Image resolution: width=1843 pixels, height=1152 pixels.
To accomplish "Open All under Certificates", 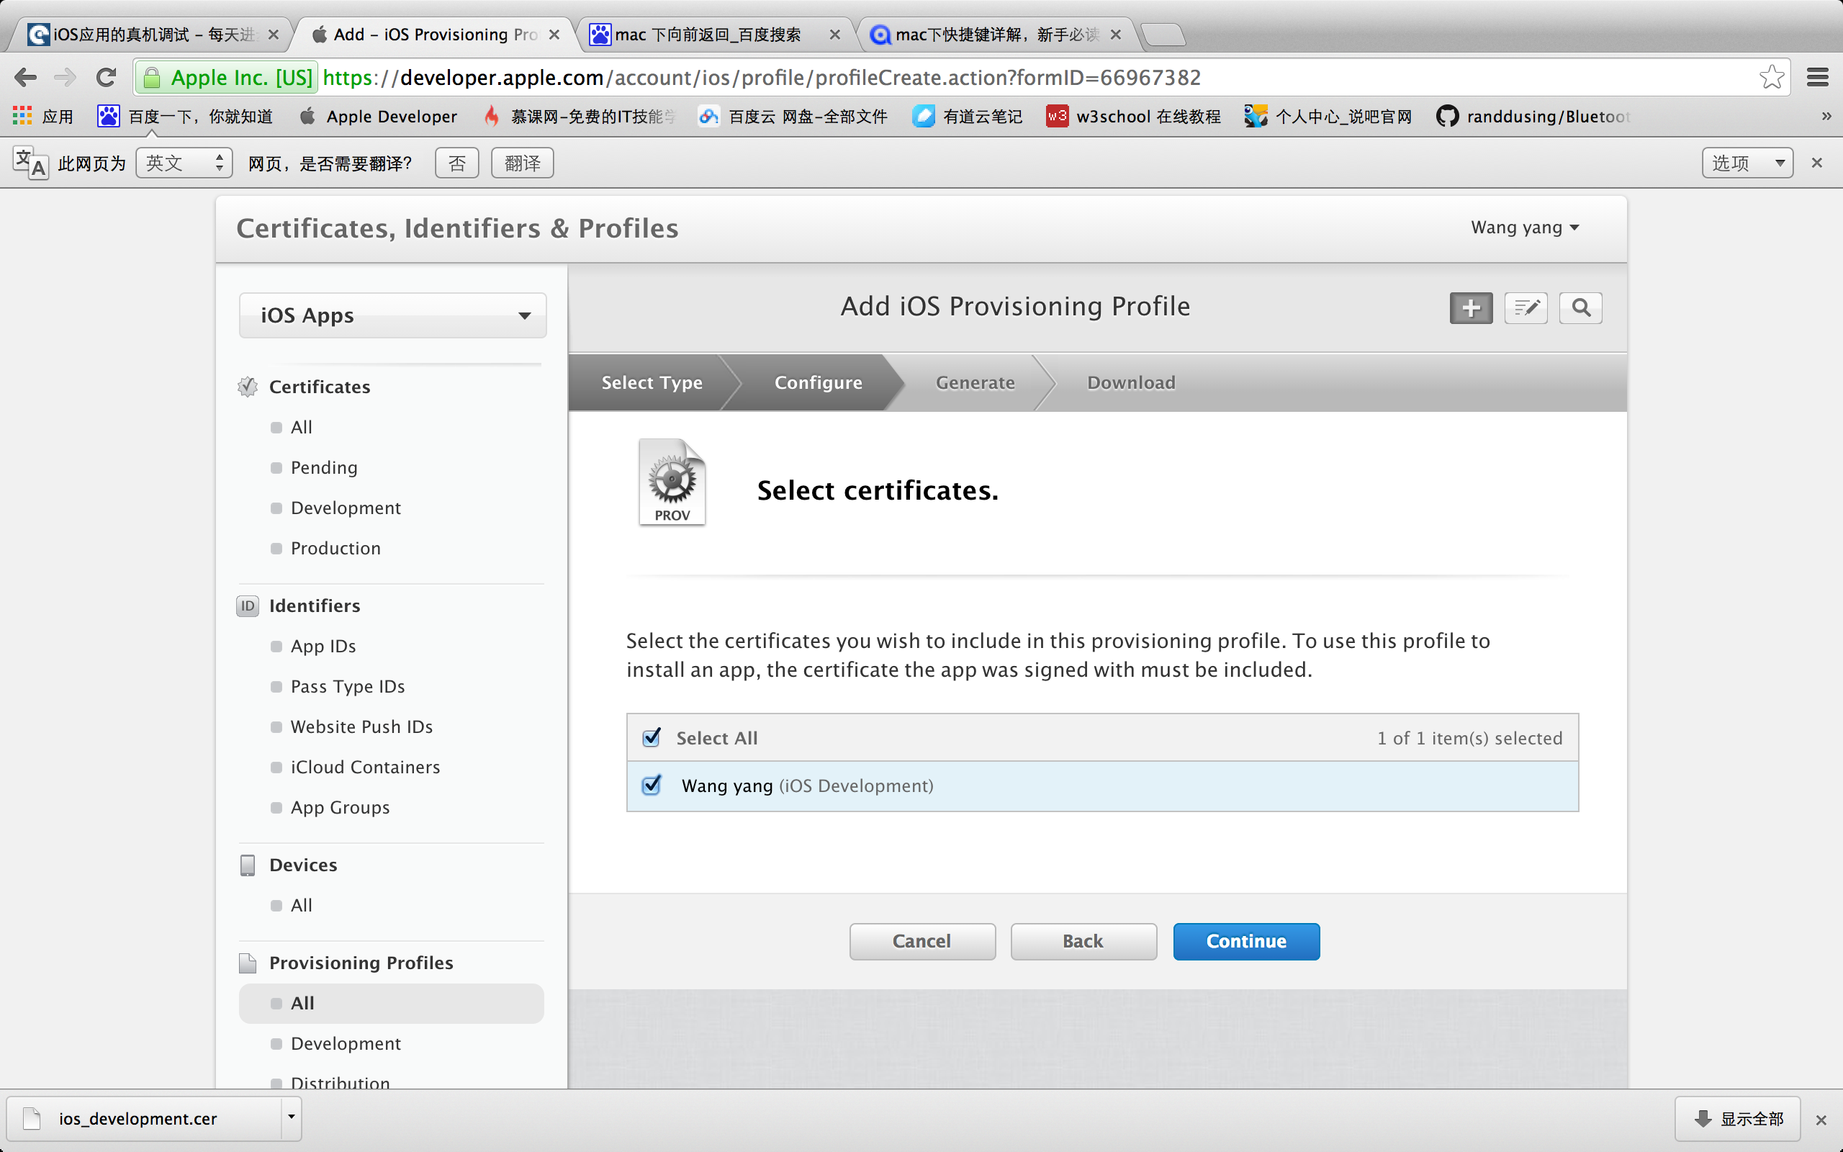I will pyautogui.click(x=302, y=427).
